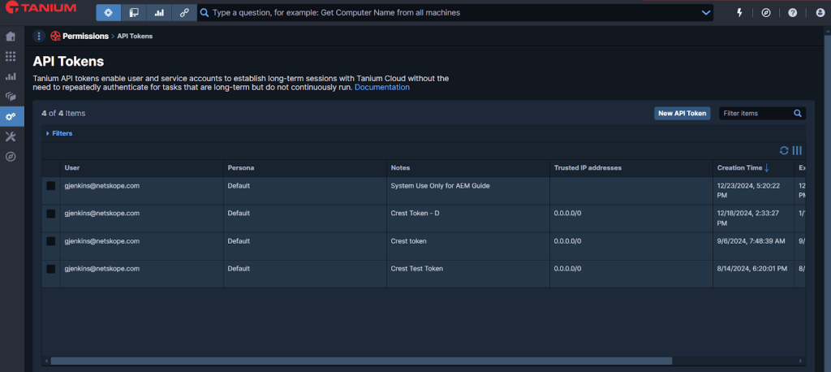The image size is (831, 372).
Task: Open the compass icon in the left sidebar
Action: pyautogui.click(x=11, y=157)
